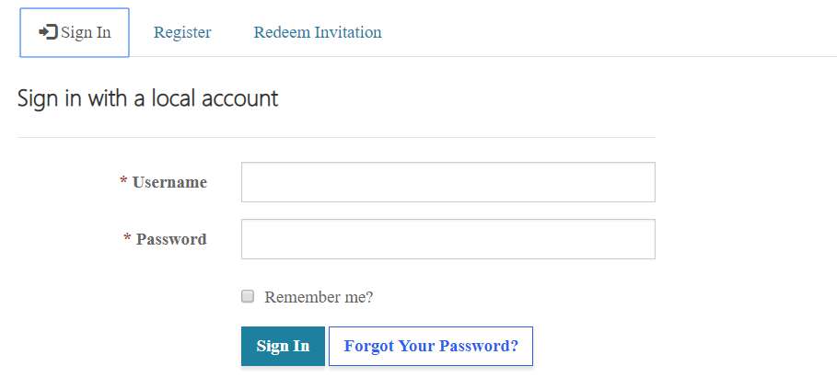
Task: Click the red asterisk beside Password
Action: [127, 237]
